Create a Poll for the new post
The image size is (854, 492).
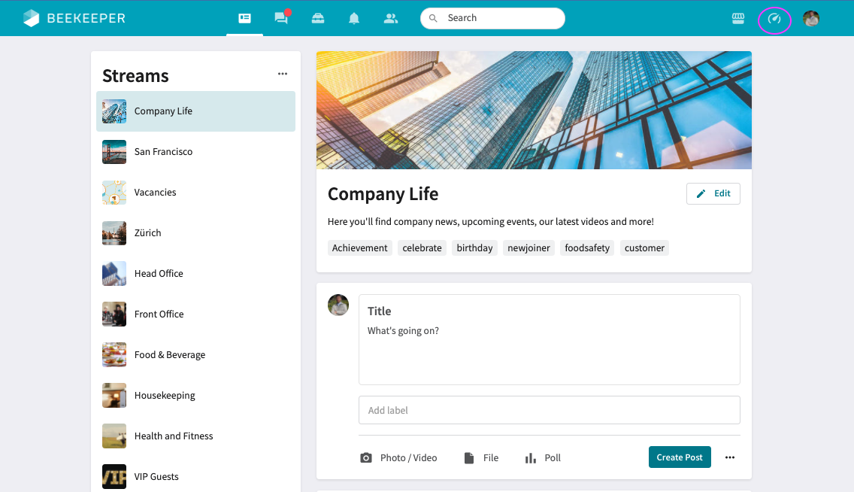(x=542, y=457)
